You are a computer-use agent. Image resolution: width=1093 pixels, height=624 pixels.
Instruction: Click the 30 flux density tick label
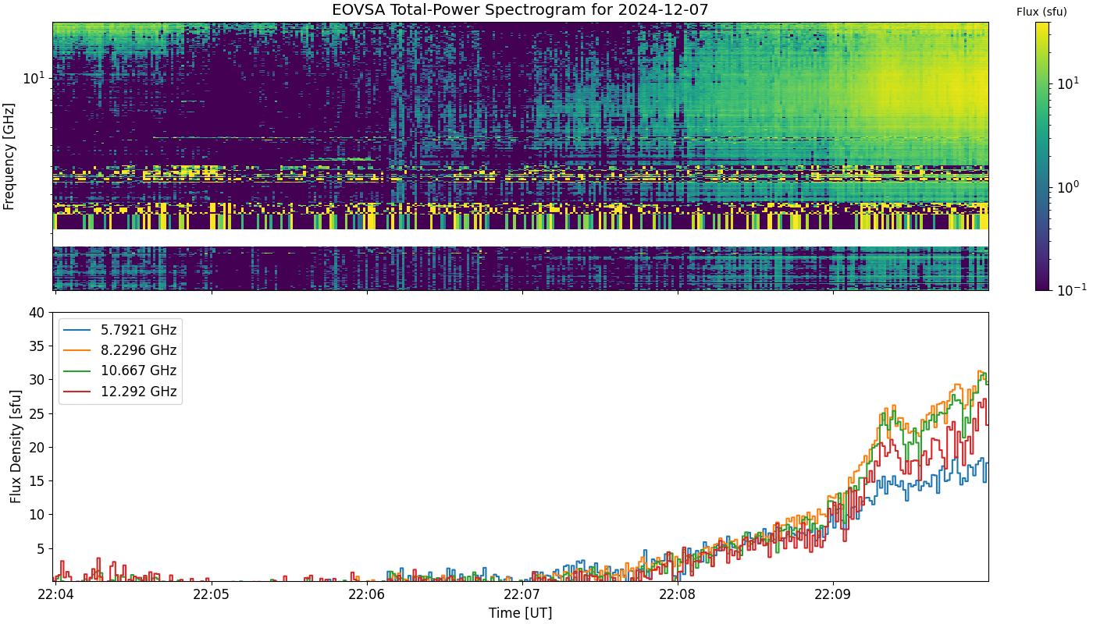coord(37,380)
